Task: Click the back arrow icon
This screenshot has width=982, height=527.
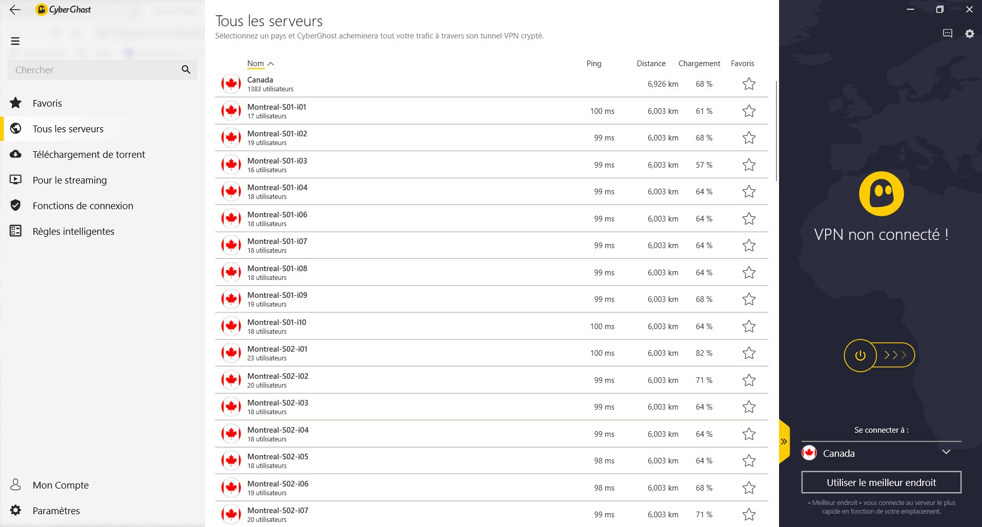Action: [x=15, y=10]
